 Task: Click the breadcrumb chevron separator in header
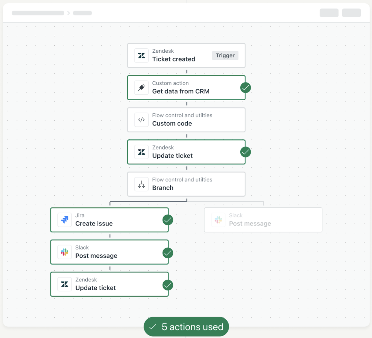[68, 13]
